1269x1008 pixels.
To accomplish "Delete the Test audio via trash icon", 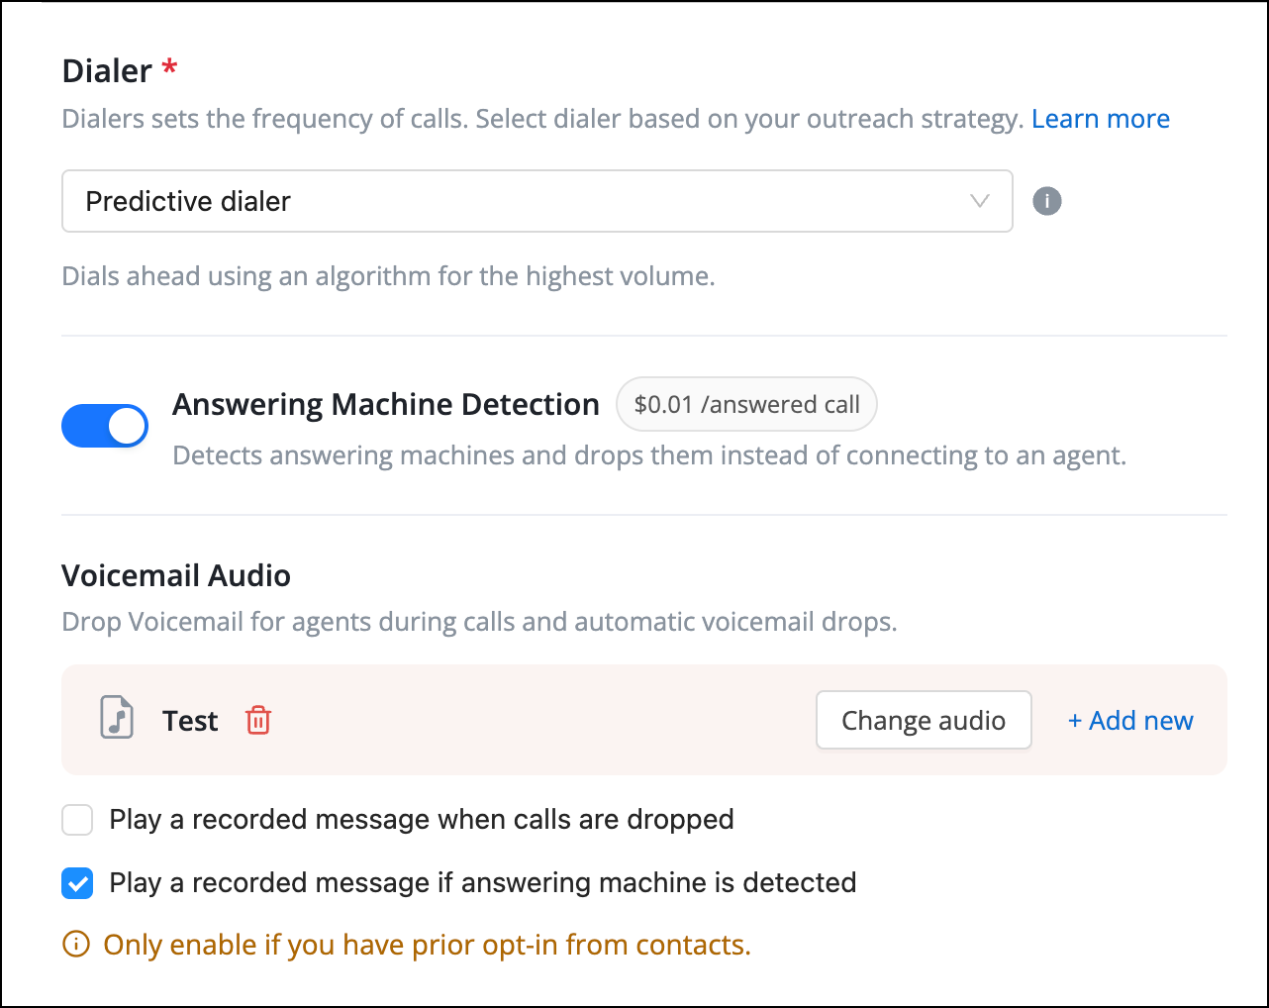I will [258, 720].
